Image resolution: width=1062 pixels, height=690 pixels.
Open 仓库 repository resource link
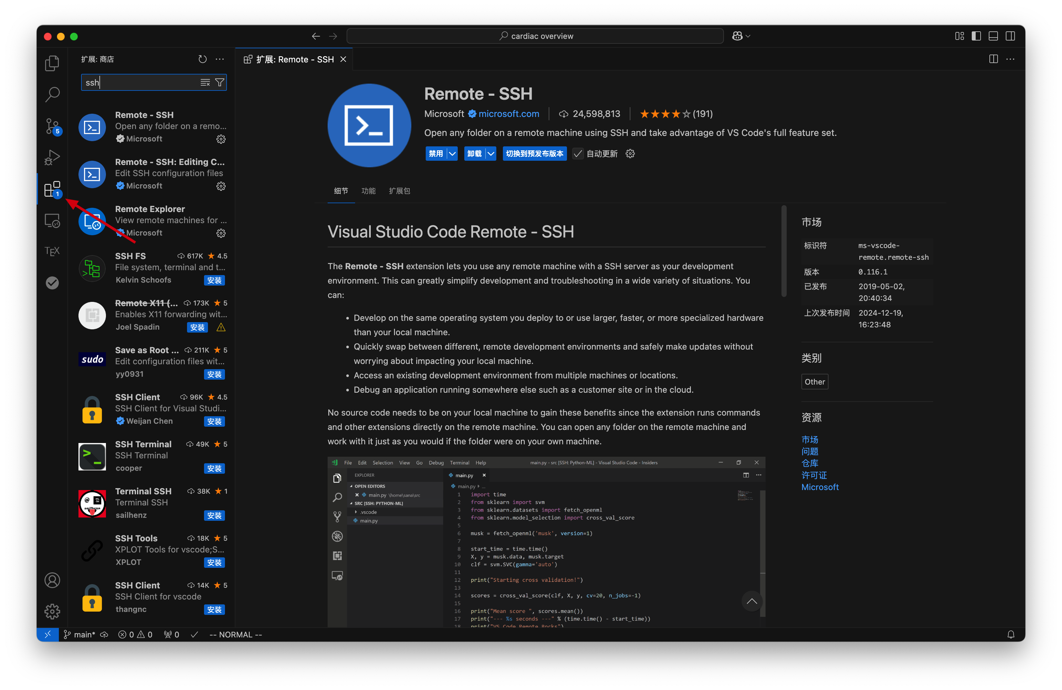(810, 463)
